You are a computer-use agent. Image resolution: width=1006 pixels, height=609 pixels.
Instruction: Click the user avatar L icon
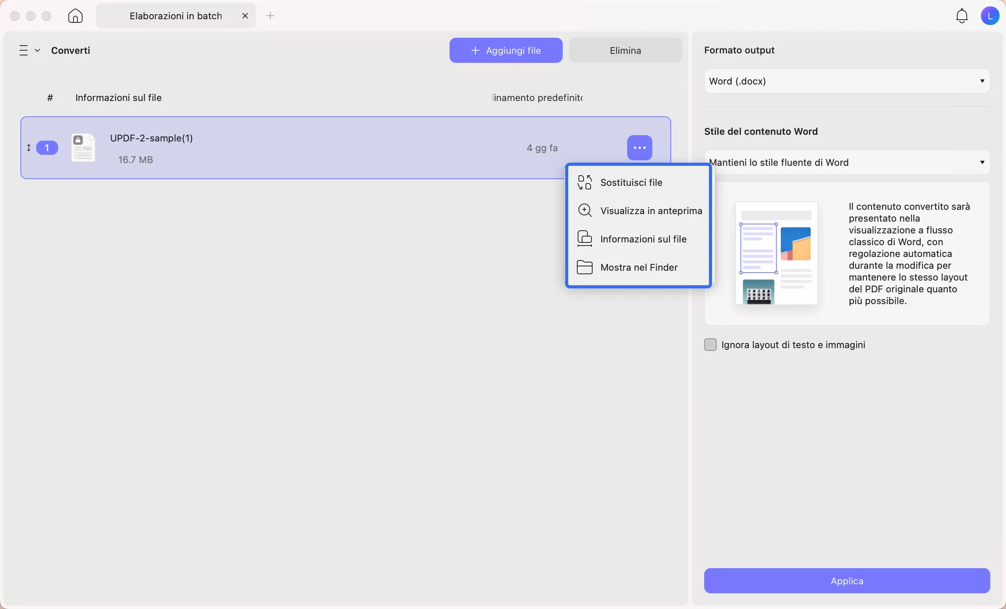click(x=989, y=16)
